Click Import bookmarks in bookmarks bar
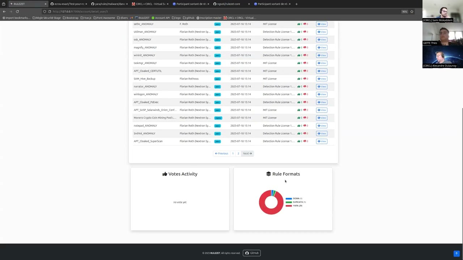The height and width of the screenshot is (260, 463). pos(16,18)
